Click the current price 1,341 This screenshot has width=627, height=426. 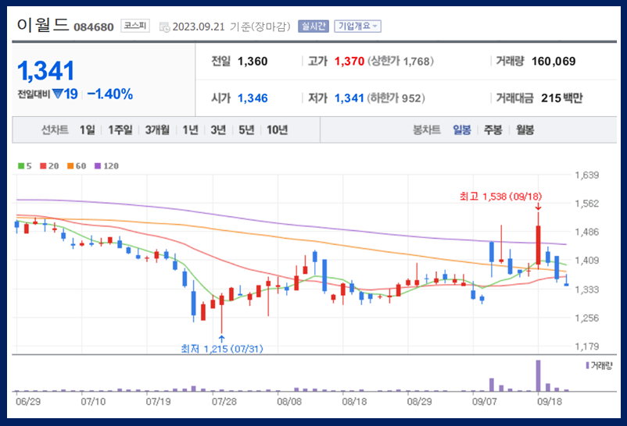tap(45, 71)
